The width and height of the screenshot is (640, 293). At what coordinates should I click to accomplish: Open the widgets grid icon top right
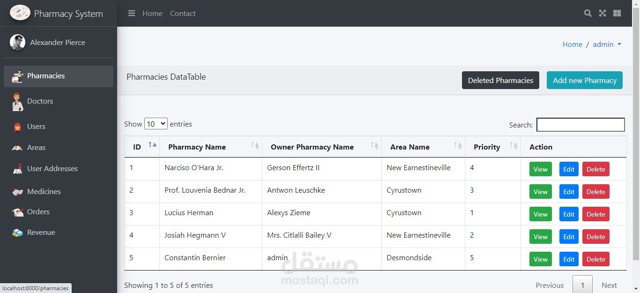coord(617,13)
